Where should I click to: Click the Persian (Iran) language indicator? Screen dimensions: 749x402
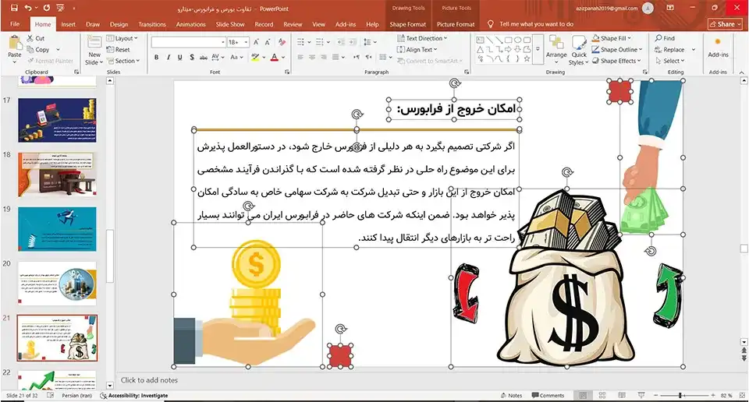pyautogui.click(x=76, y=395)
